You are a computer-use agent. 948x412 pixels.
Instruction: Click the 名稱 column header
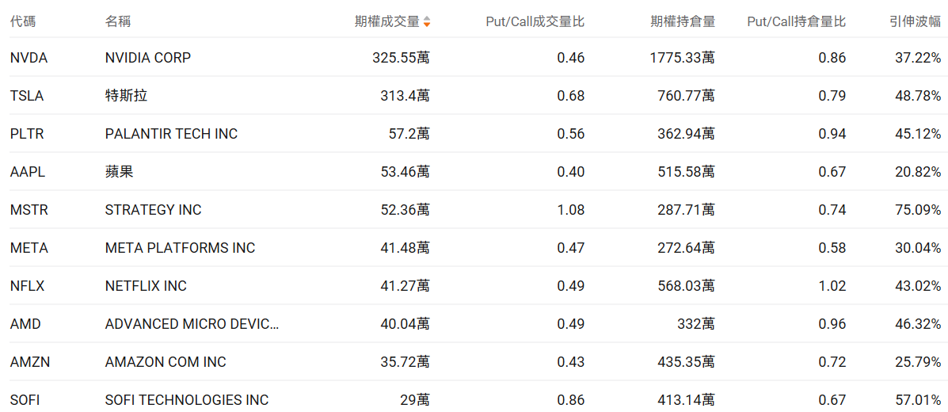coord(118,22)
